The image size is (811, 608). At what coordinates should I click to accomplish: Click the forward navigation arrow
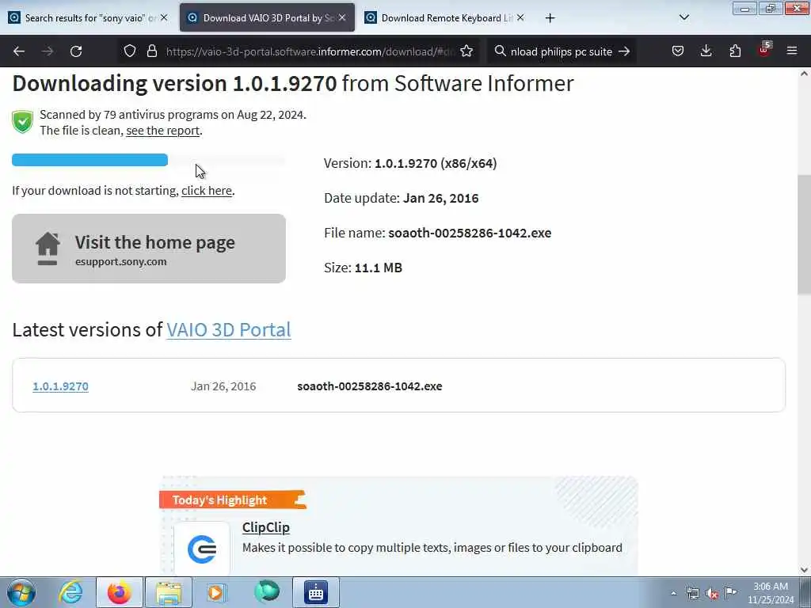[48, 51]
